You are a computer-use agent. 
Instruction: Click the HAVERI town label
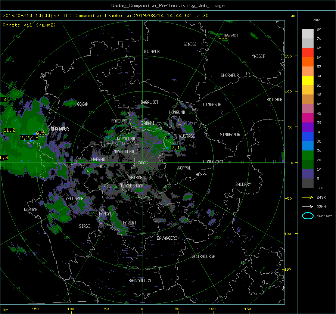[x=130, y=223]
